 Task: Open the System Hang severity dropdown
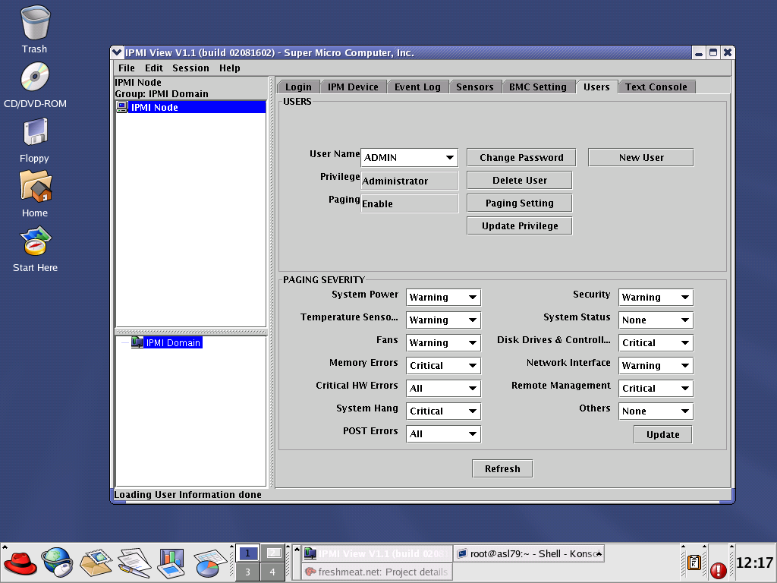443,411
